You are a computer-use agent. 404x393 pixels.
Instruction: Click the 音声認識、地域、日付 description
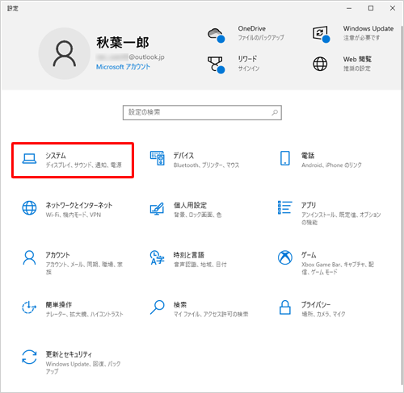[200, 265]
